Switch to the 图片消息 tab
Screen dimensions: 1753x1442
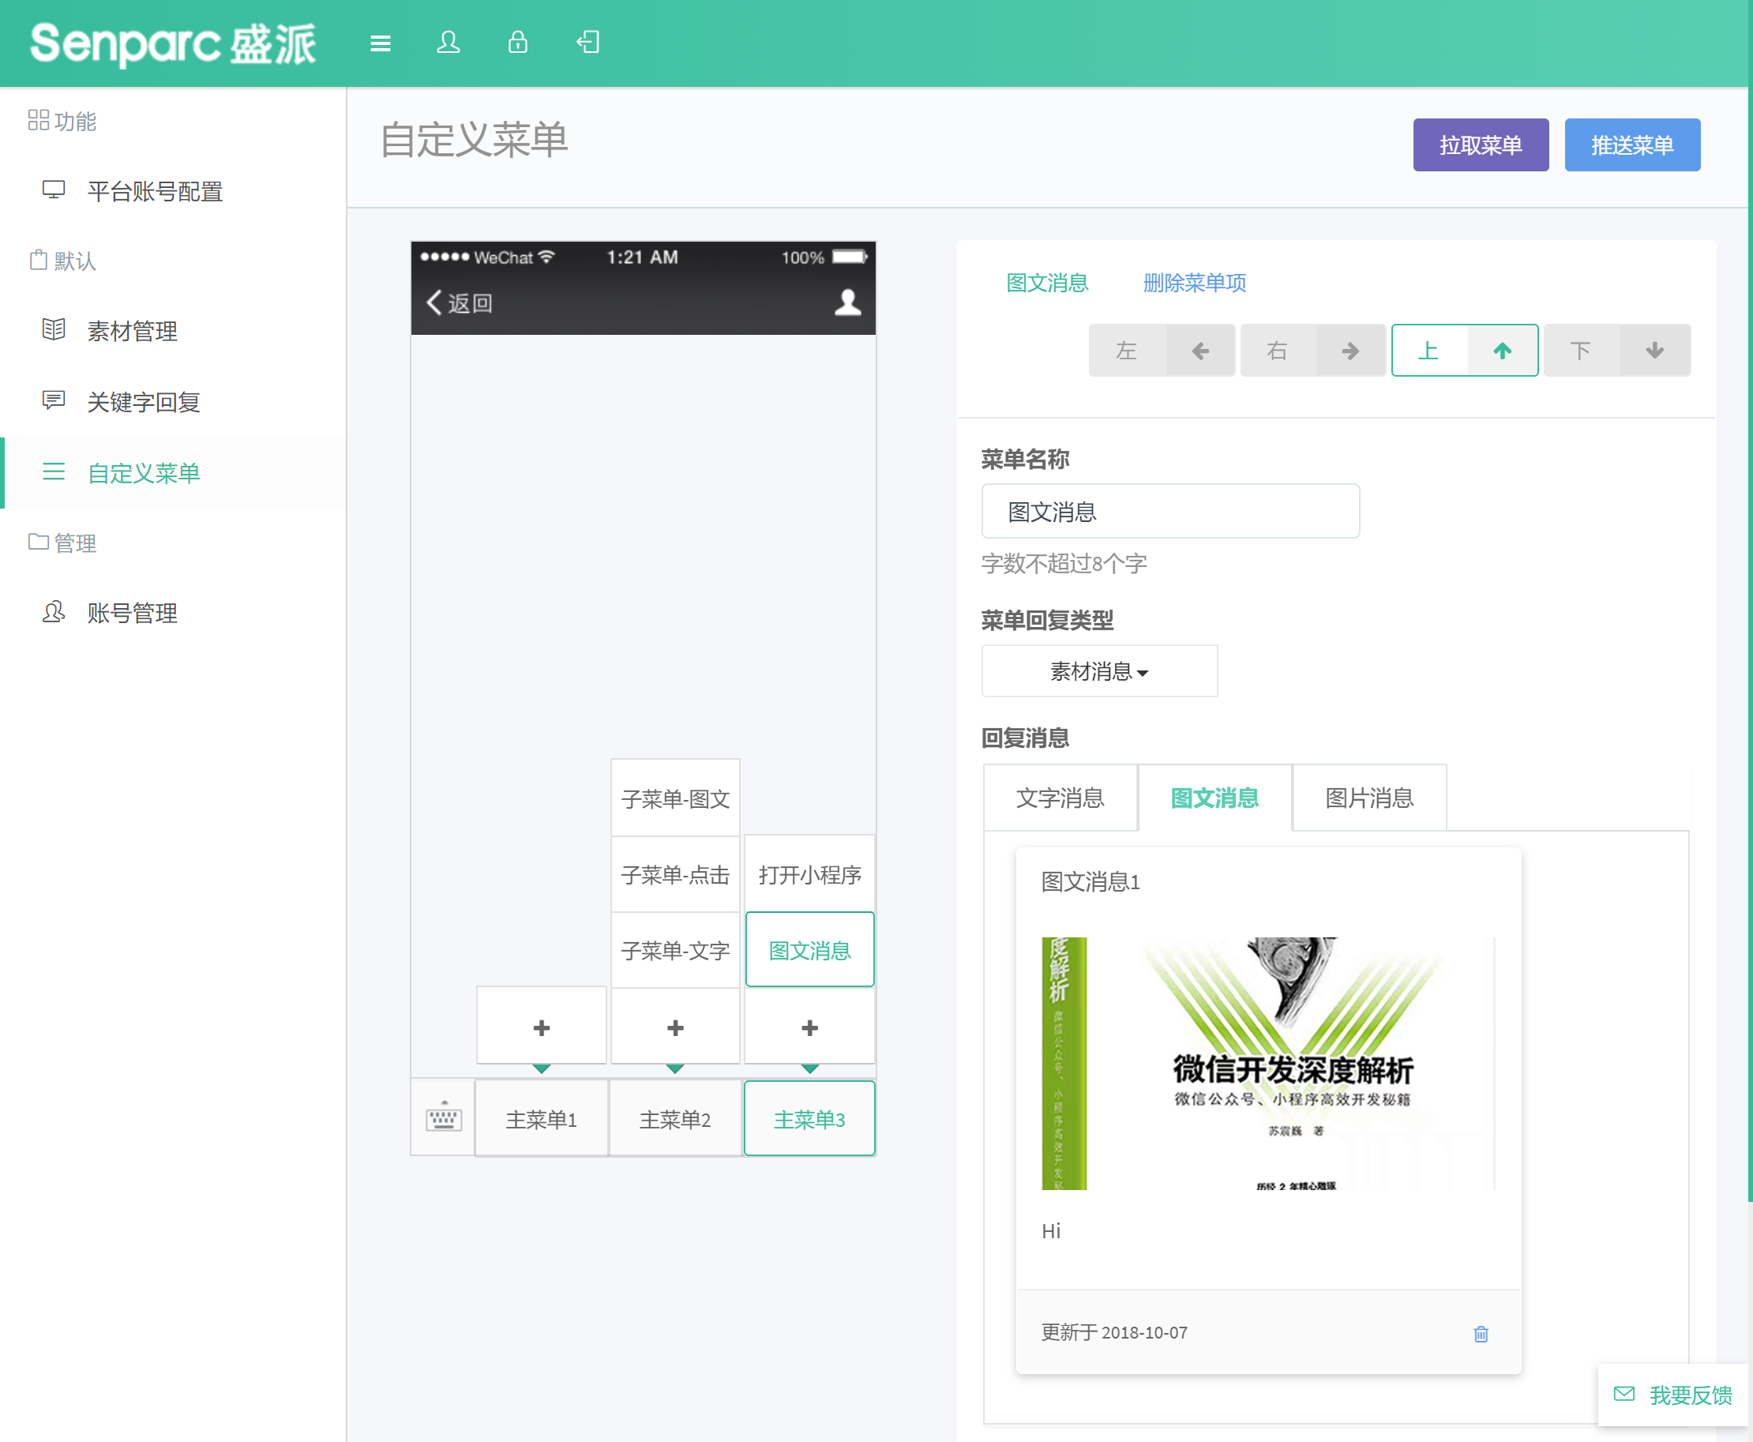pos(1368,798)
